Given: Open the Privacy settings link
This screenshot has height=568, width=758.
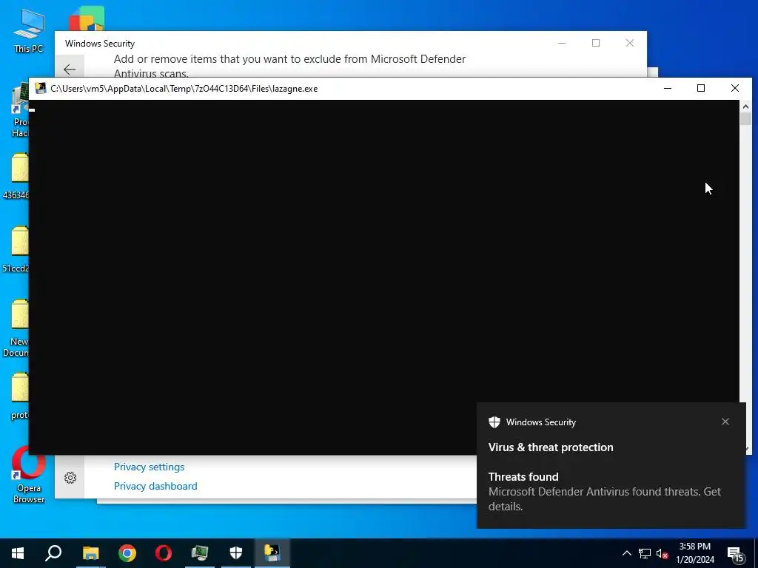Looking at the screenshot, I should coord(149,467).
